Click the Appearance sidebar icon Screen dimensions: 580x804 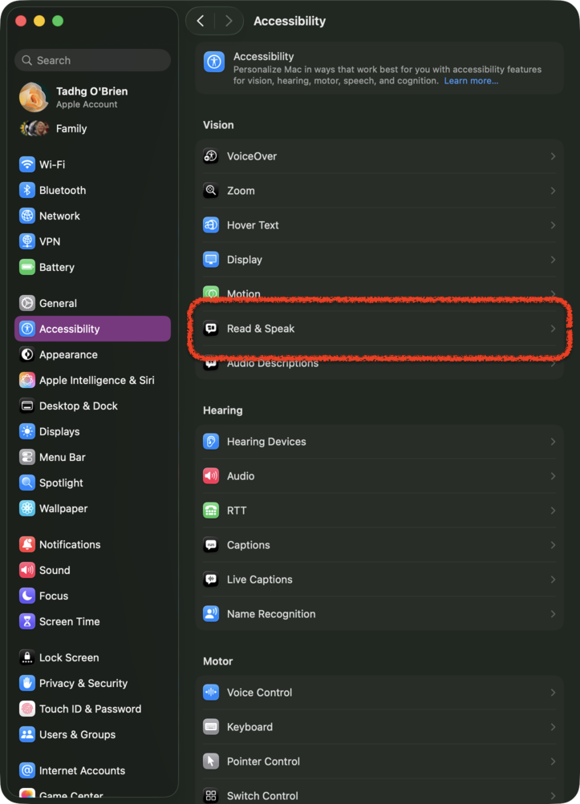[27, 354]
